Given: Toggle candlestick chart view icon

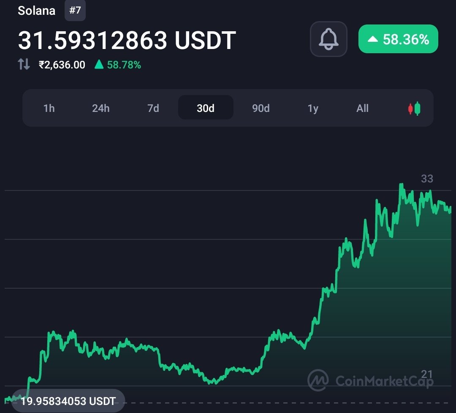Looking at the screenshot, I should coord(414,109).
